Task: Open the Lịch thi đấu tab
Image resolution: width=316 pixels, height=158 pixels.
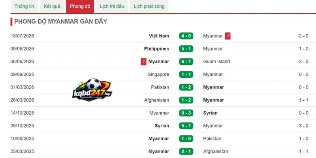Action: [x=112, y=6]
